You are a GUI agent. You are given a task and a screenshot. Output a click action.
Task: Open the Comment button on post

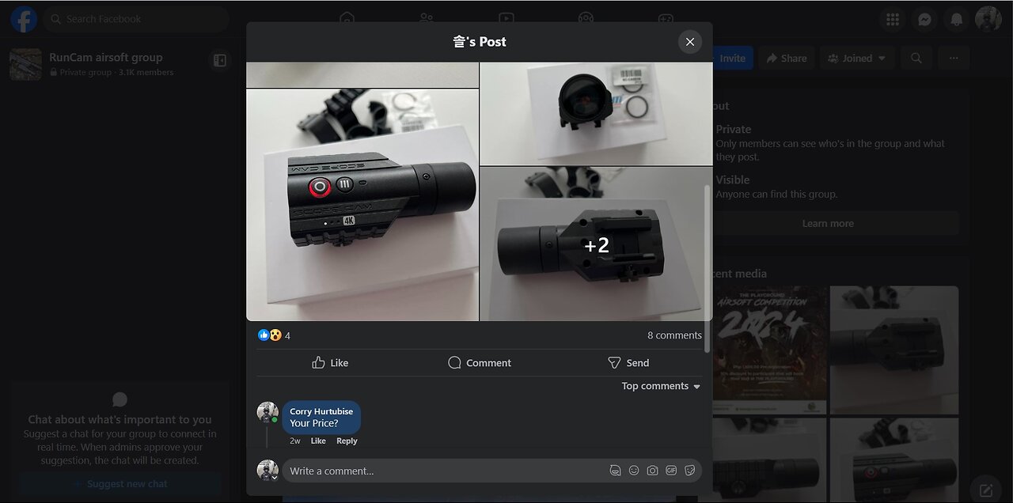click(479, 362)
